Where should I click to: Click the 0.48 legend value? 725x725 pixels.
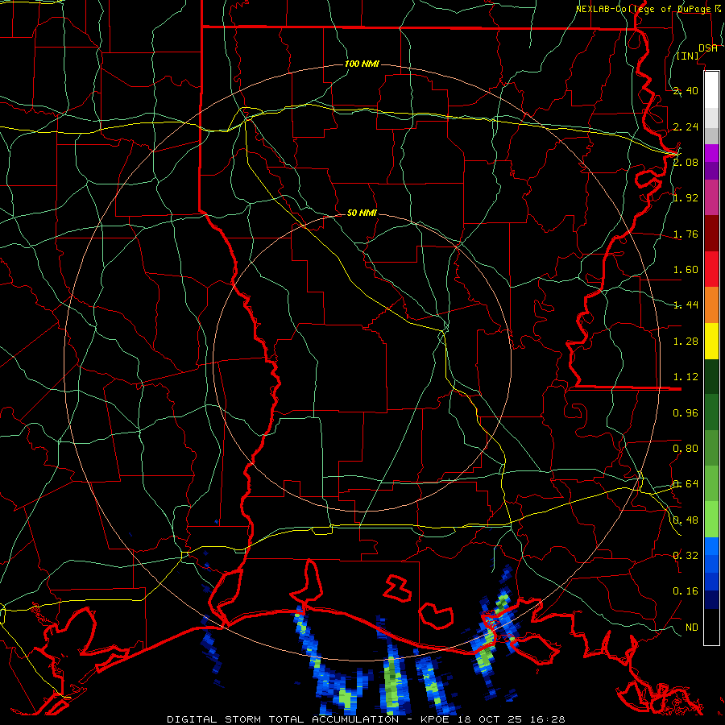pyautogui.click(x=686, y=520)
